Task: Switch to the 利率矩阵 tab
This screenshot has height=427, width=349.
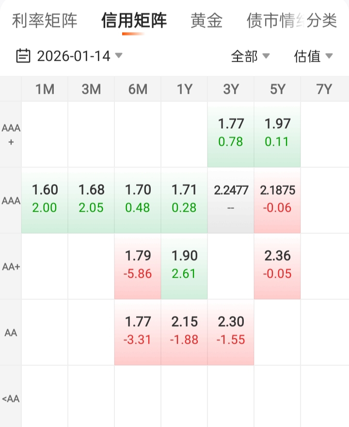Action: coord(45,21)
